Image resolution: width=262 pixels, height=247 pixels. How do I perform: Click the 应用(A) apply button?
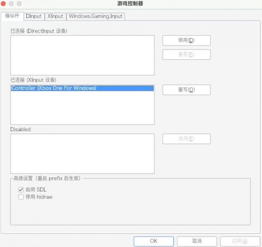click(240, 241)
